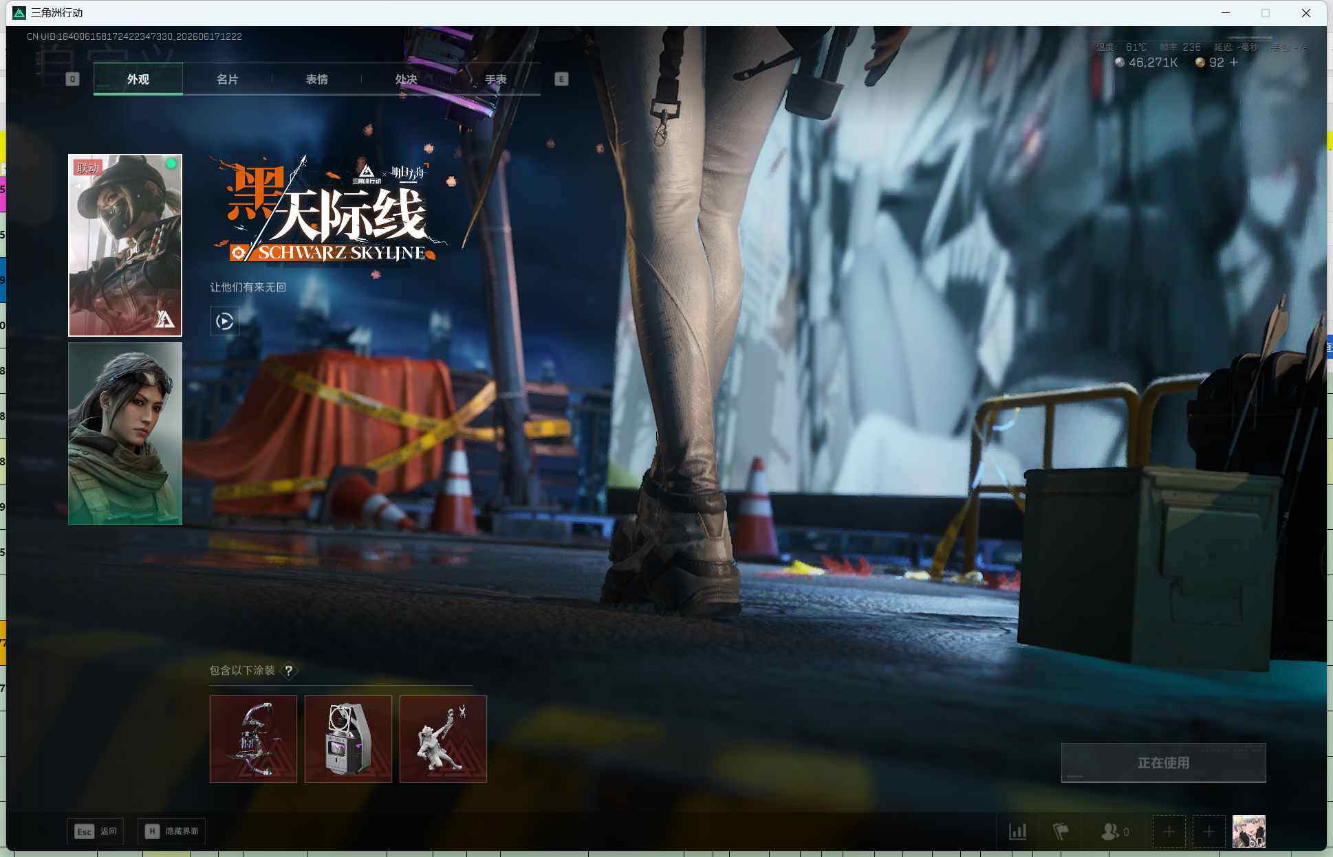Click the plus icon next to 92
1333x857 pixels.
pyautogui.click(x=1234, y=62)
